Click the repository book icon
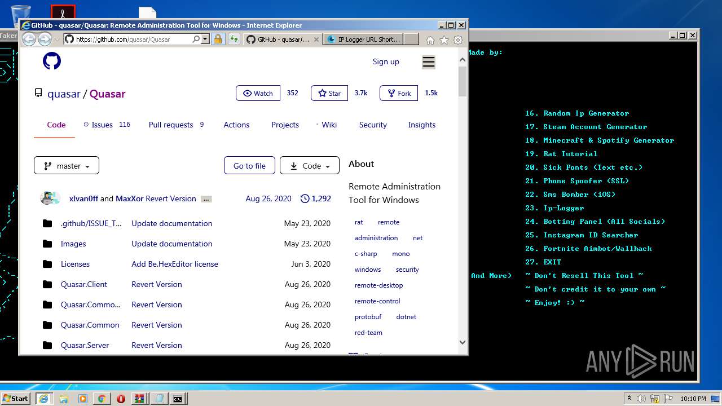Screen dimensions: 722x406 point(38,94)
